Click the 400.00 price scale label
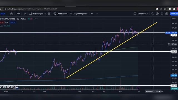178x100 pixels. pos(174,24)
